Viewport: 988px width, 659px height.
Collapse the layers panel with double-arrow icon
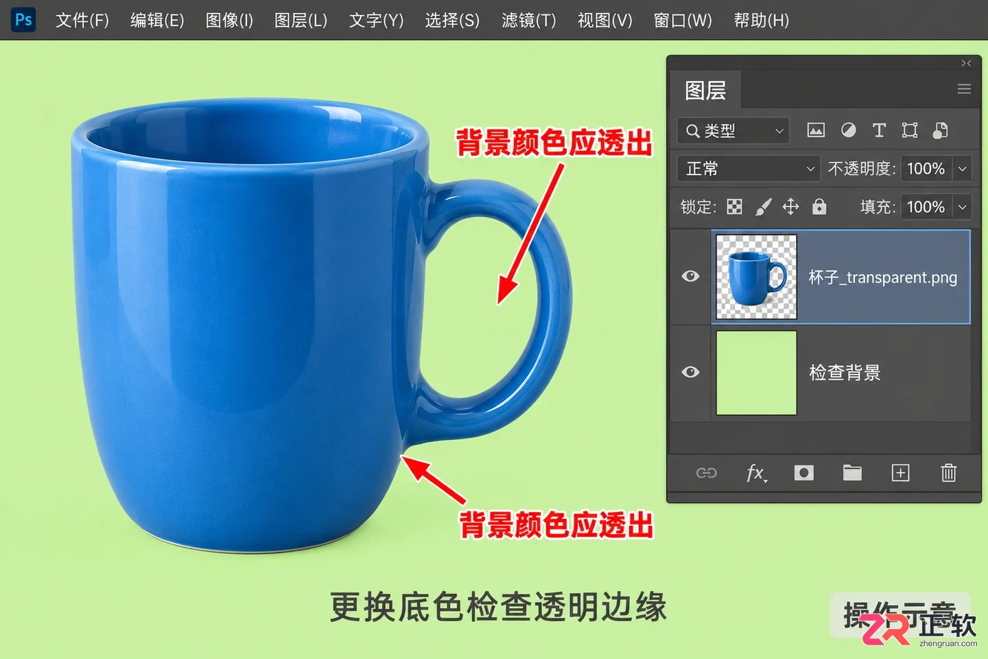point(966,63)
